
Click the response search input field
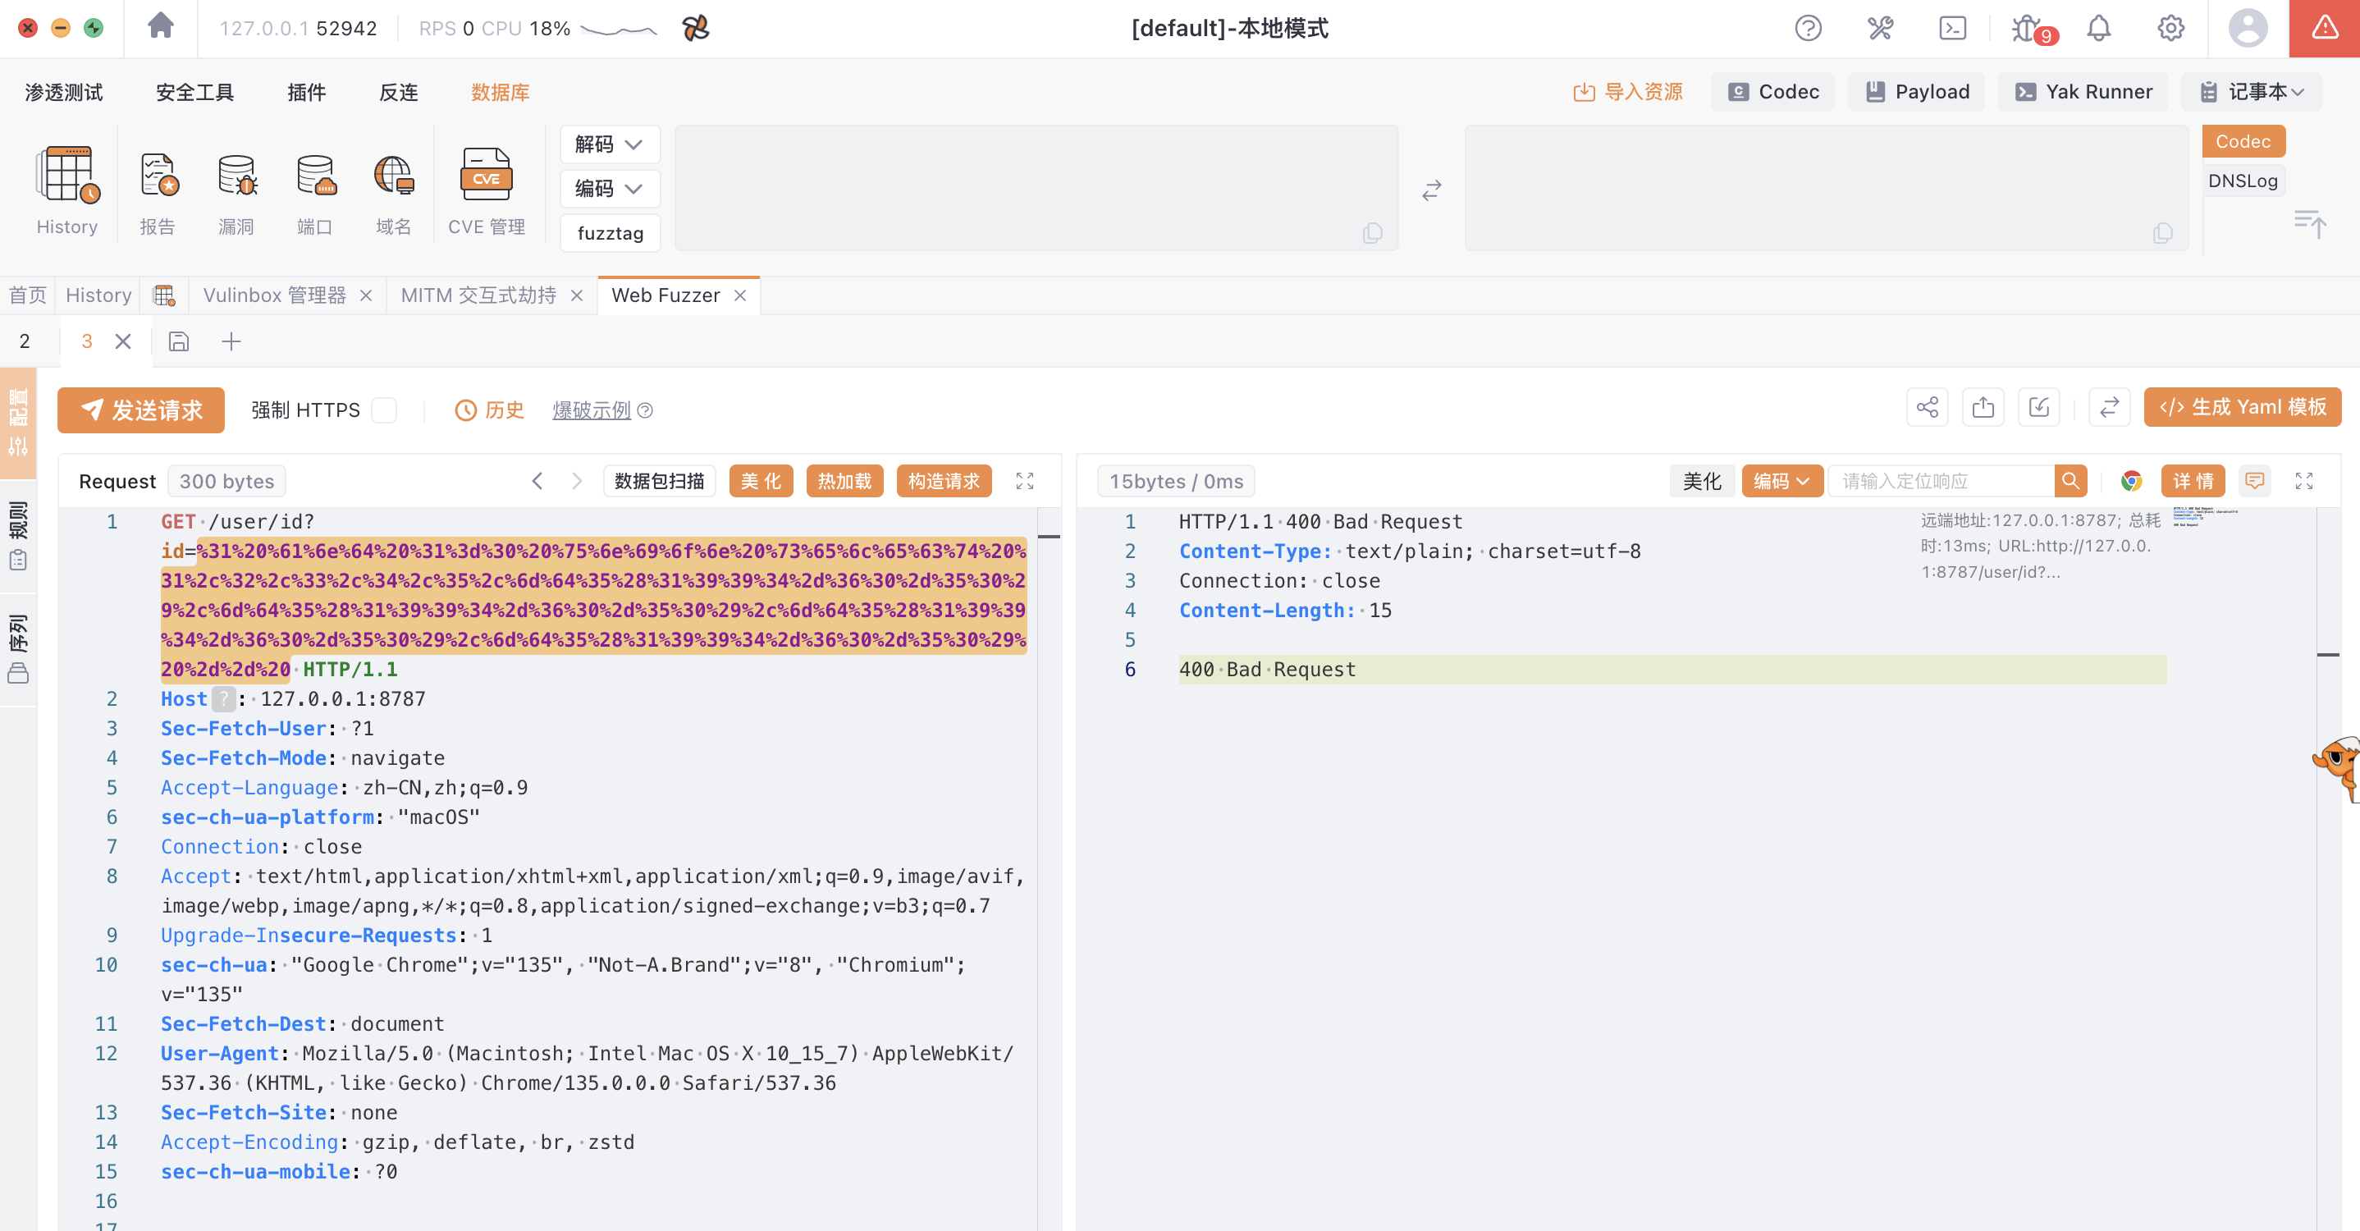1940,481
